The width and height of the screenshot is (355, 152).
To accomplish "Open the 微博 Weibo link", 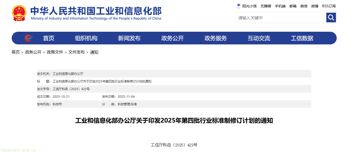I will (314, 6).
